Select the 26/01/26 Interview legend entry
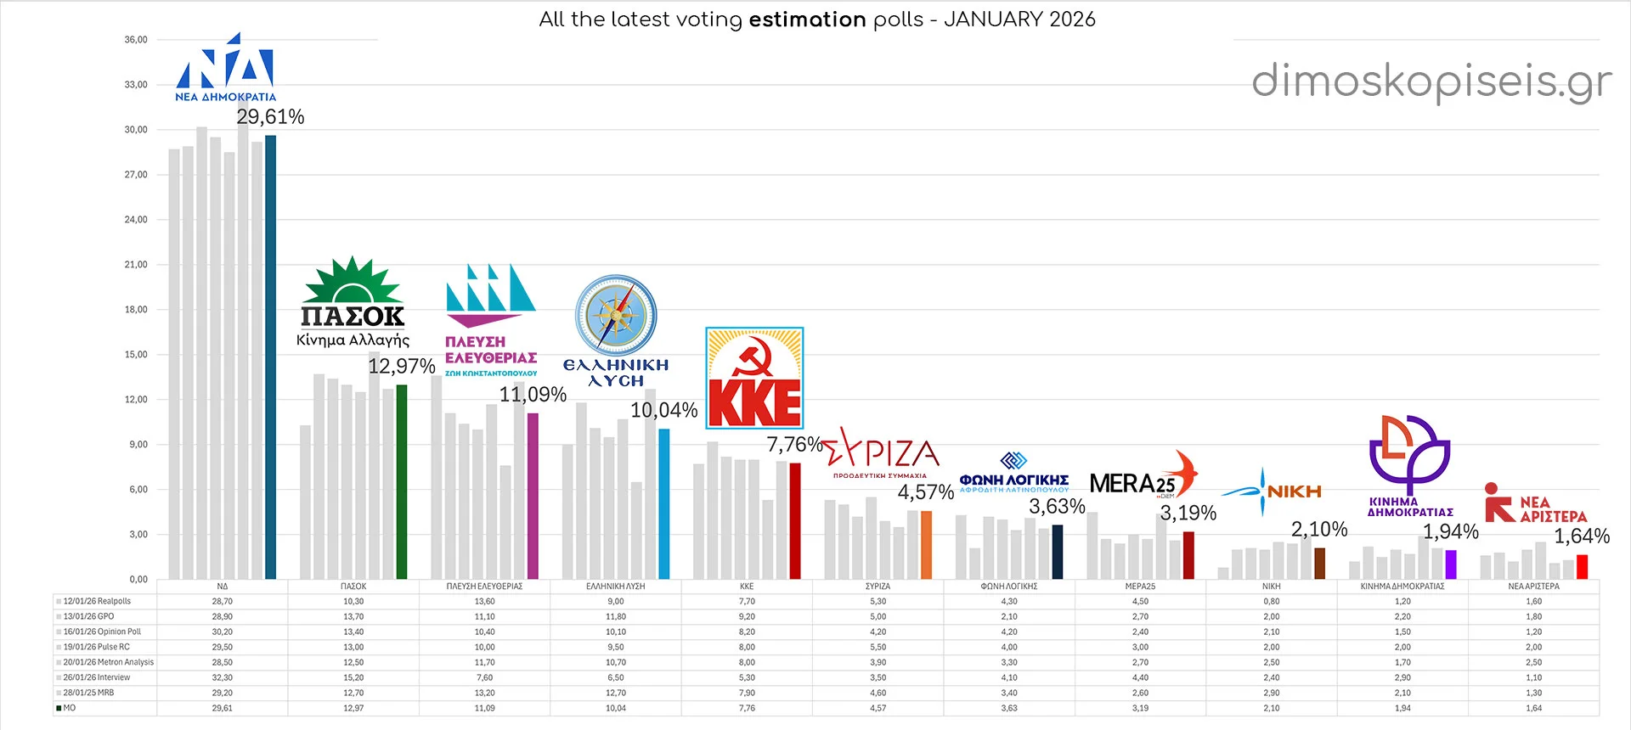The height and width of the screenshot is (730, 1631). (97, 677)
